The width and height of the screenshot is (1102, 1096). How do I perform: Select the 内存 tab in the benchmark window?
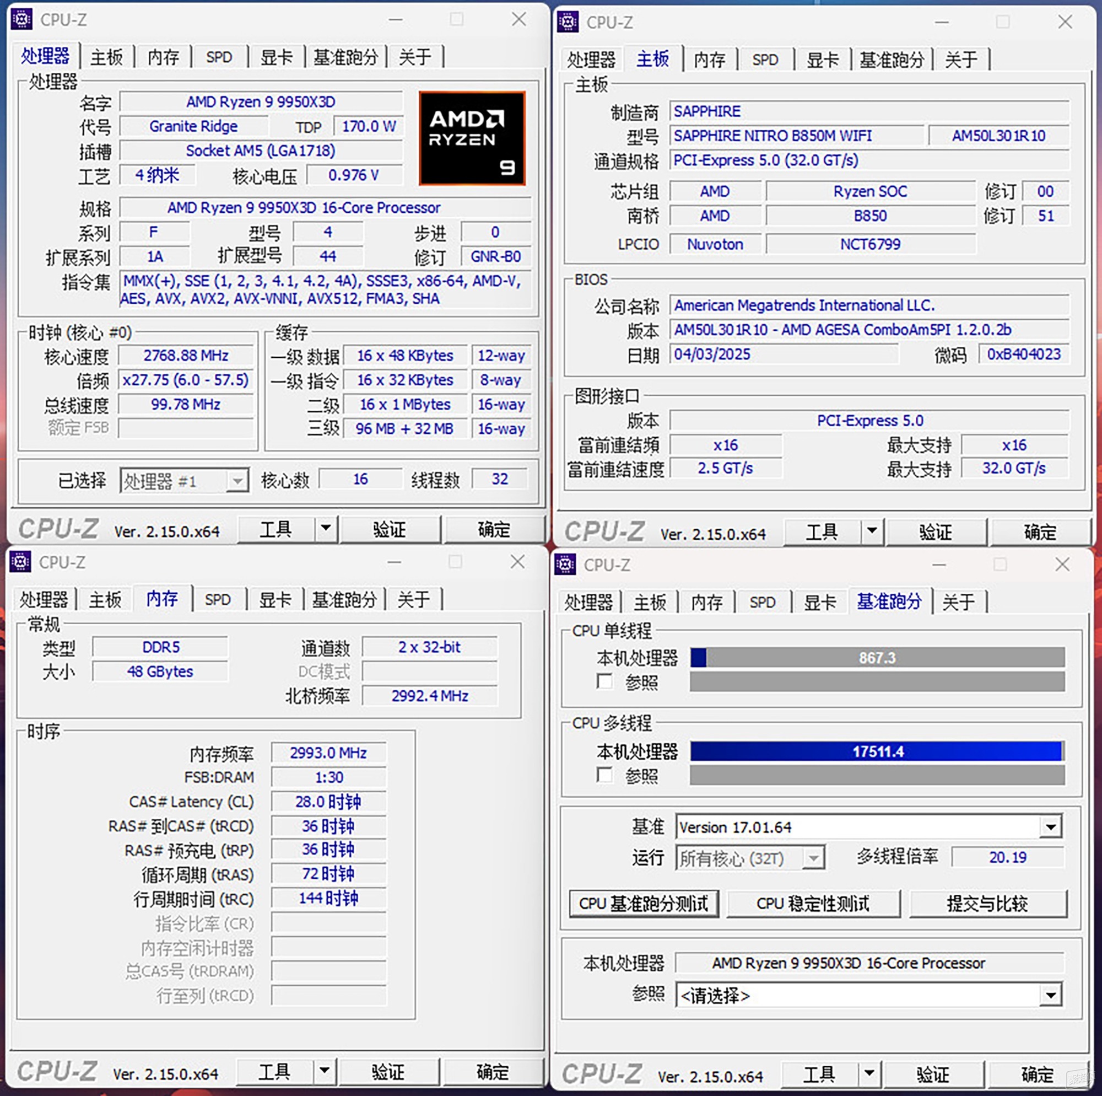tap(707, 601)
